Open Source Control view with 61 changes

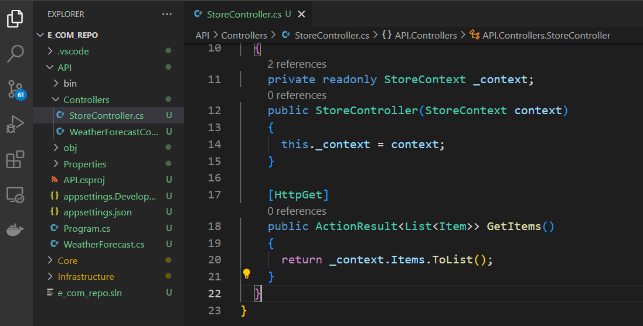(x=16, y=90)
